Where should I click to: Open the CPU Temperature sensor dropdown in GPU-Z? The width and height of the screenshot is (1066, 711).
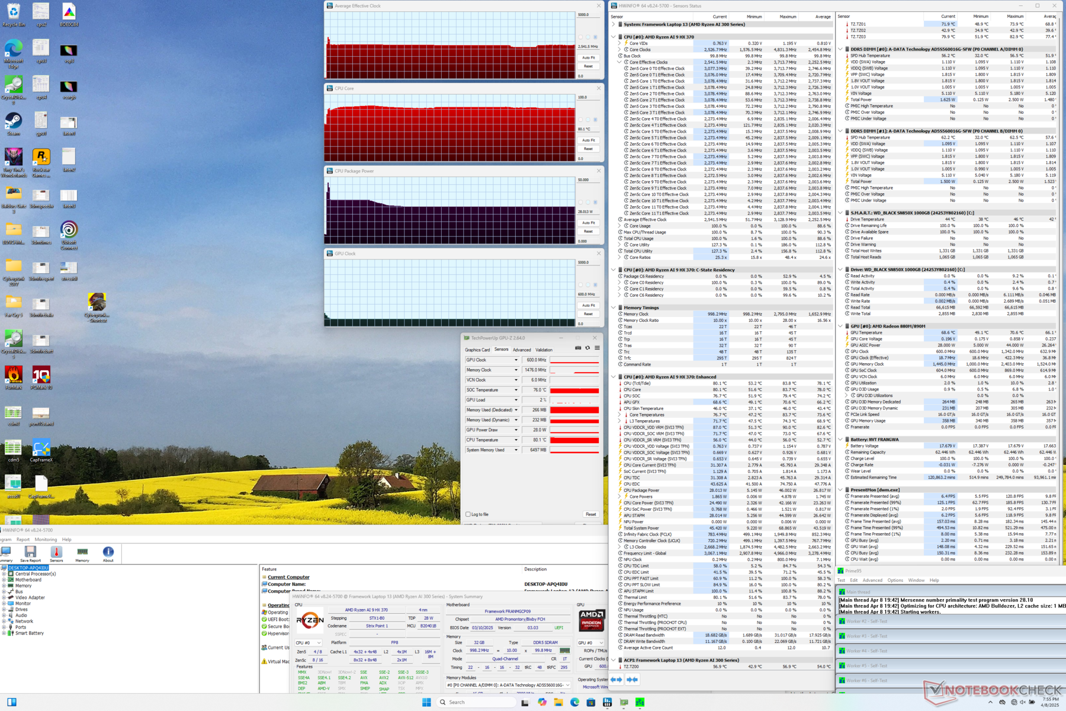tap(516, 440)
